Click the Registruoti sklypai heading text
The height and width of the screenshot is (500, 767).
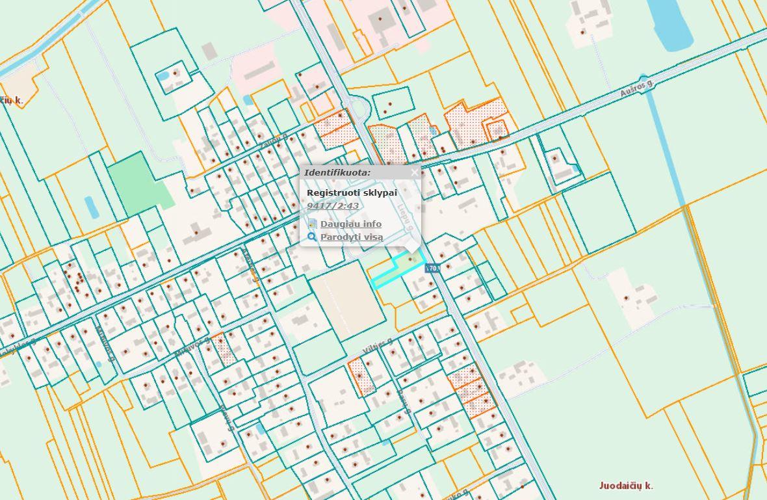click(x=352, y=192)
